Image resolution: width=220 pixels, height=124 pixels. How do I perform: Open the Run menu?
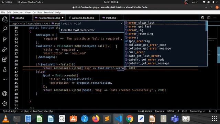(40, 12)
